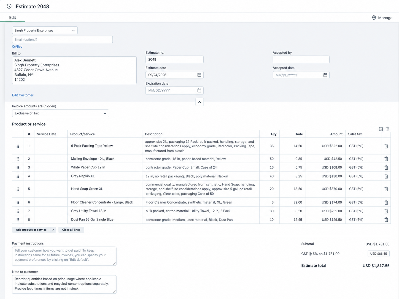Grab the drag handle for line 1
Image resolution: width=399 pixels, height=299 pixels.
(18, 146)
